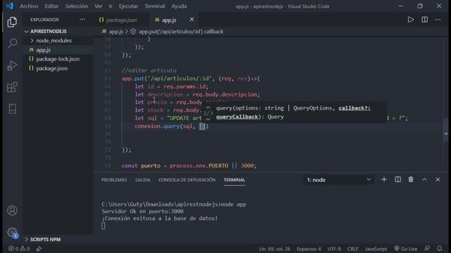Viewport: 451px width, 253px height.
Task: Open Explorer views ellipsis menu
Action: tap(82, 20)
